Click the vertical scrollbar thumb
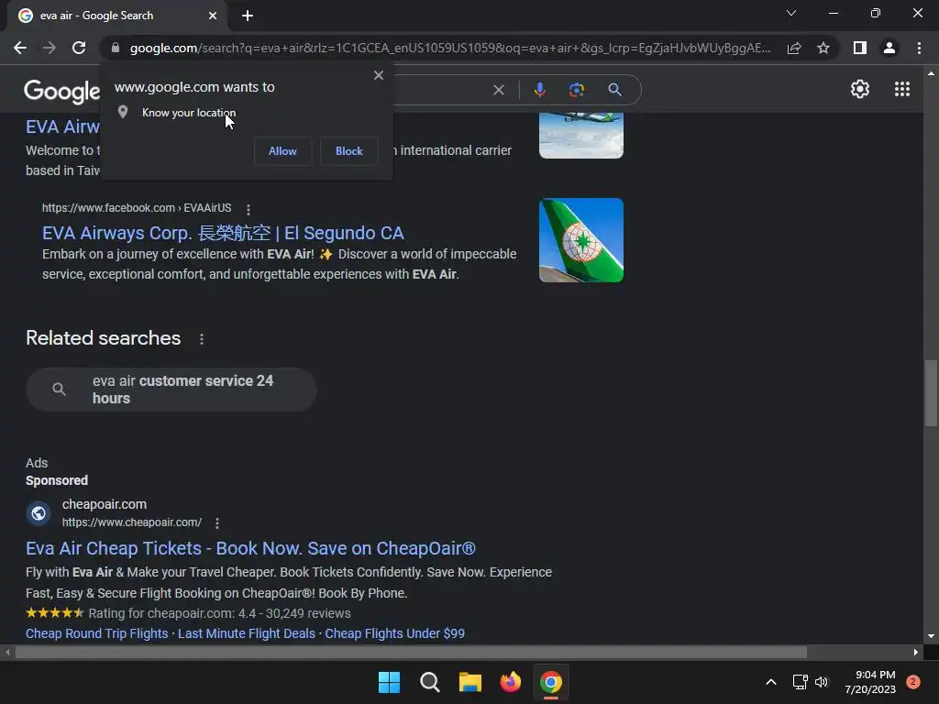This screenshot has height=704, width=939. 931,392
